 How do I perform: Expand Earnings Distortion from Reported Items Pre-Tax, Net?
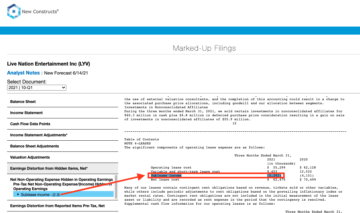click(x=62, y=206)
